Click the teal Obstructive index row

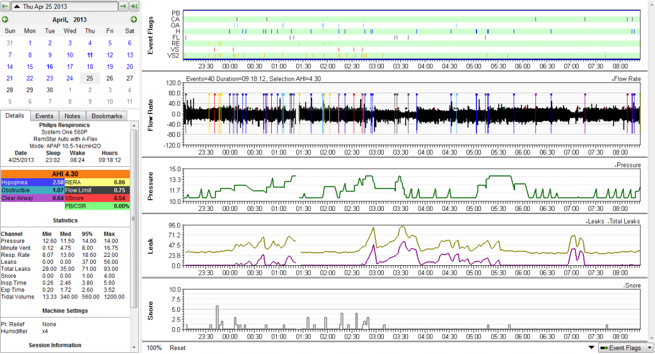(32, 190)
